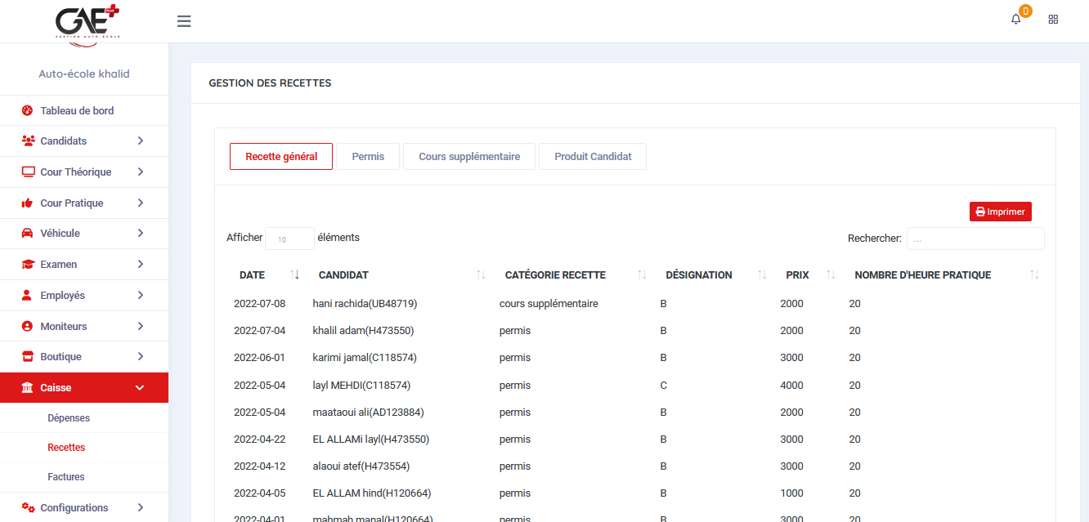Click the Imprimer print button

(x=1001, y=212)
